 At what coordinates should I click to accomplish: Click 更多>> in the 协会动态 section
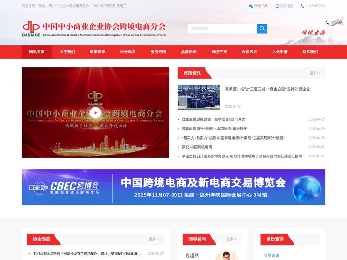[154, 239]
